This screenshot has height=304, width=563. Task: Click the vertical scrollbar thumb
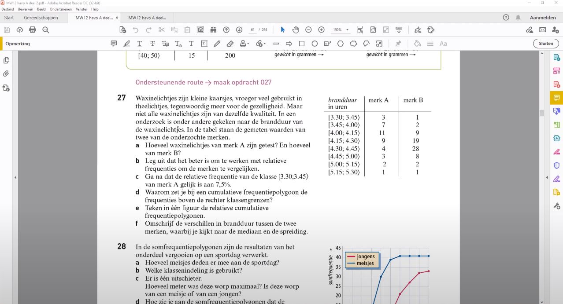coord(542,113)
